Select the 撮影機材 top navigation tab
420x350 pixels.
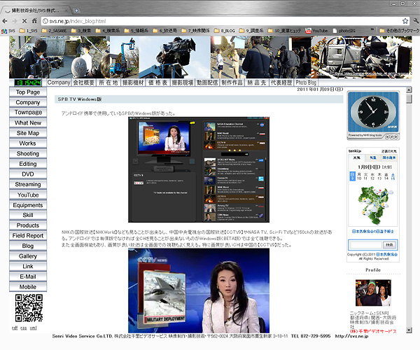coord(133,83)
